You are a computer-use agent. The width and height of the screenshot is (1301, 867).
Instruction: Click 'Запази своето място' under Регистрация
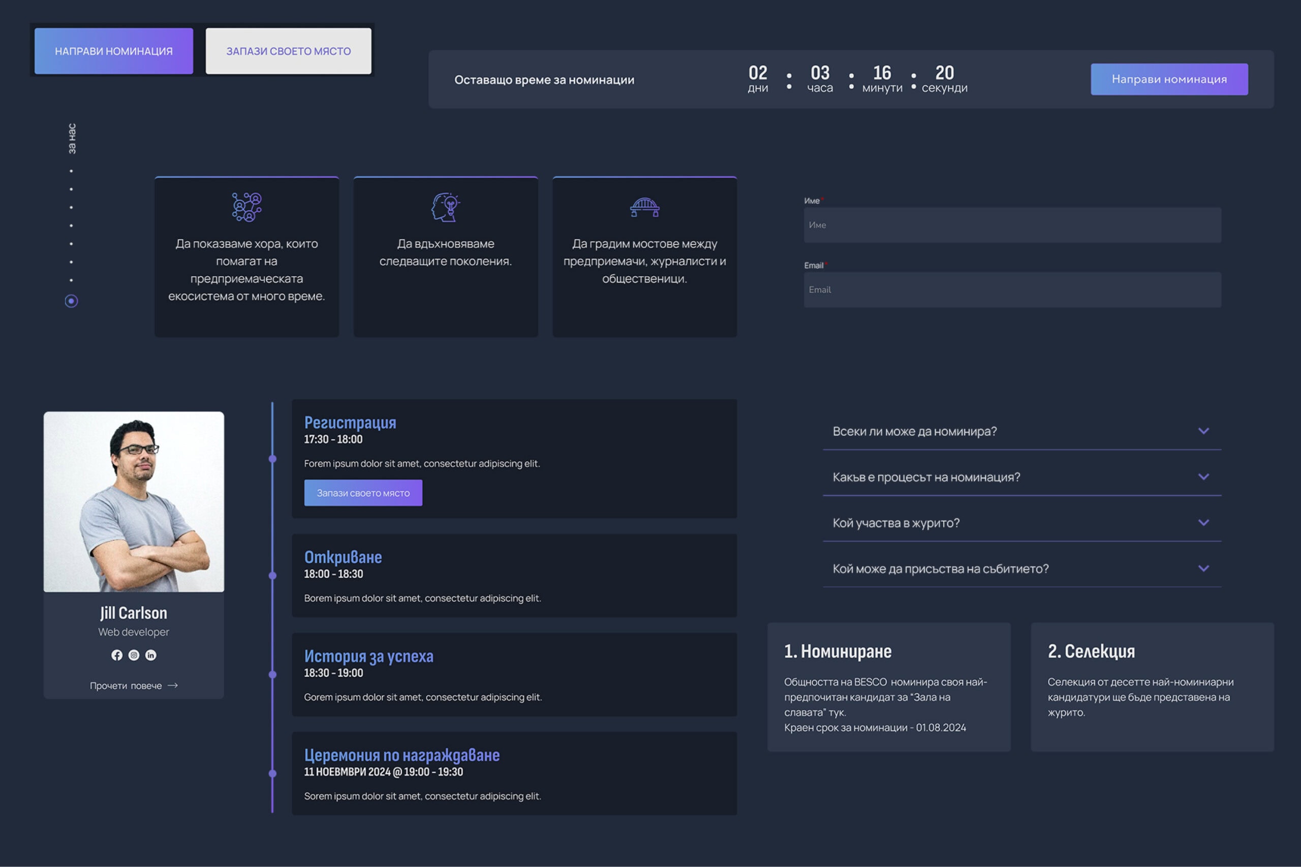click(363, 493)
